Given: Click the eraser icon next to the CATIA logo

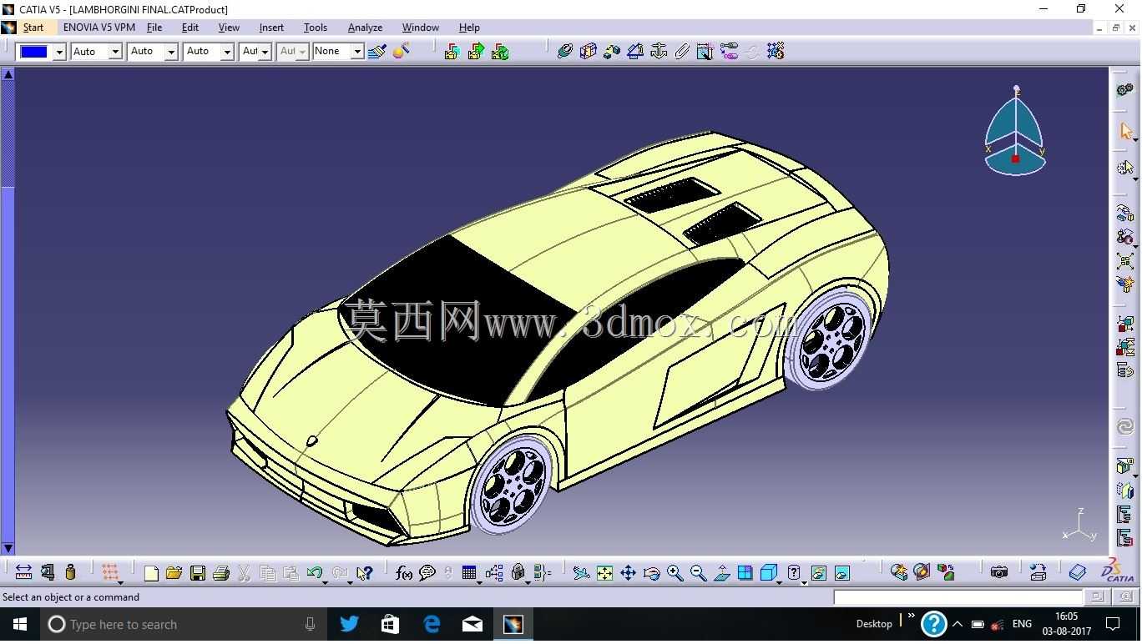Looking at the screenshot, I should pyautogui.click(x=1077, y=572).
